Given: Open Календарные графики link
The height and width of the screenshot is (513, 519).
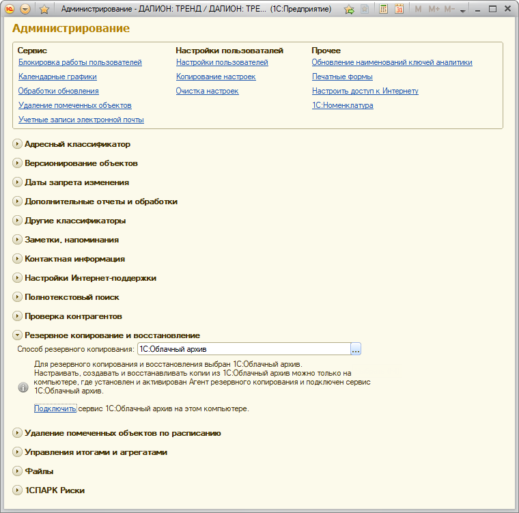Looking at the screenshot, I should pos(57,77).
